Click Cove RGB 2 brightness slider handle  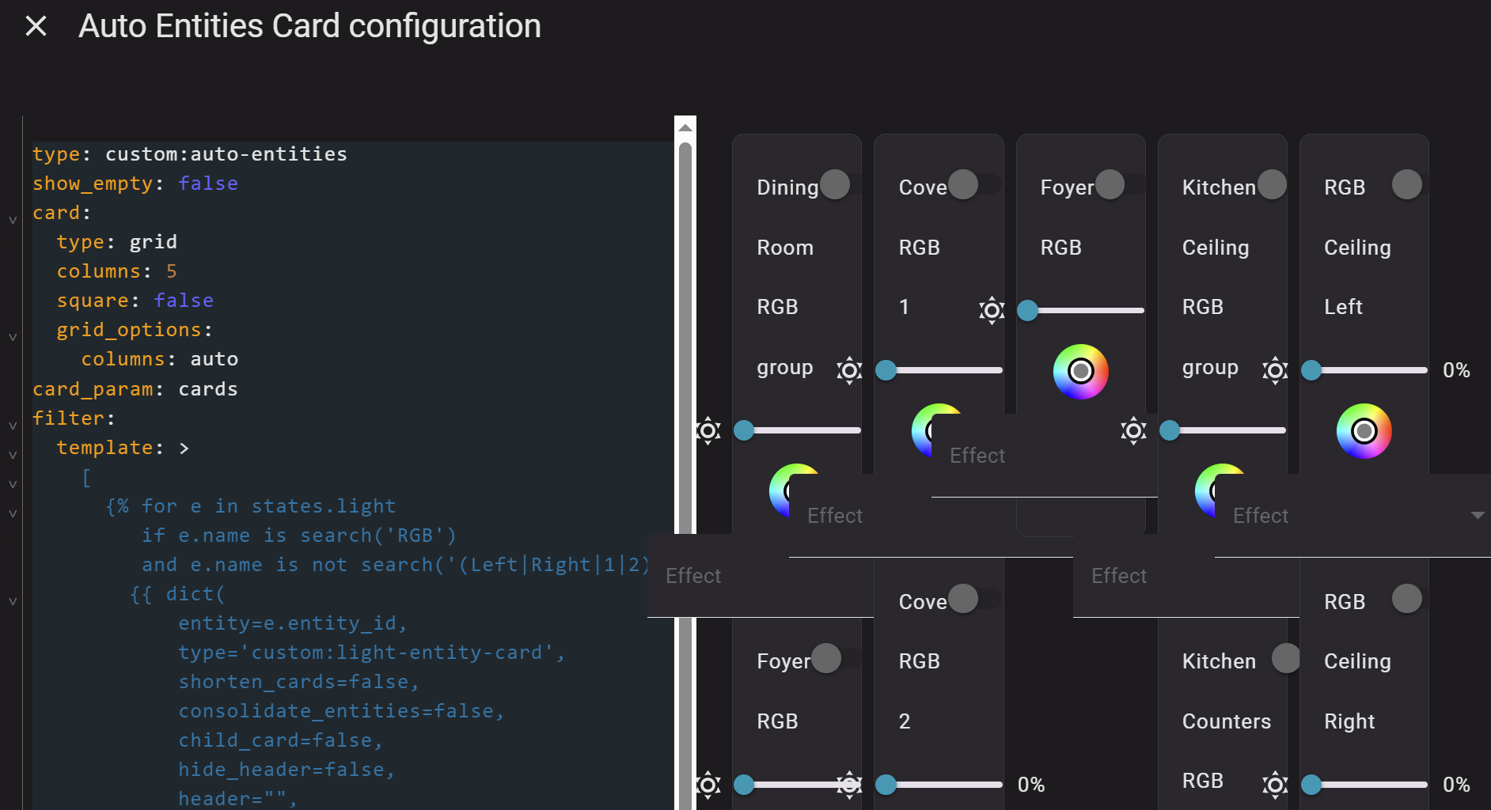886,785
